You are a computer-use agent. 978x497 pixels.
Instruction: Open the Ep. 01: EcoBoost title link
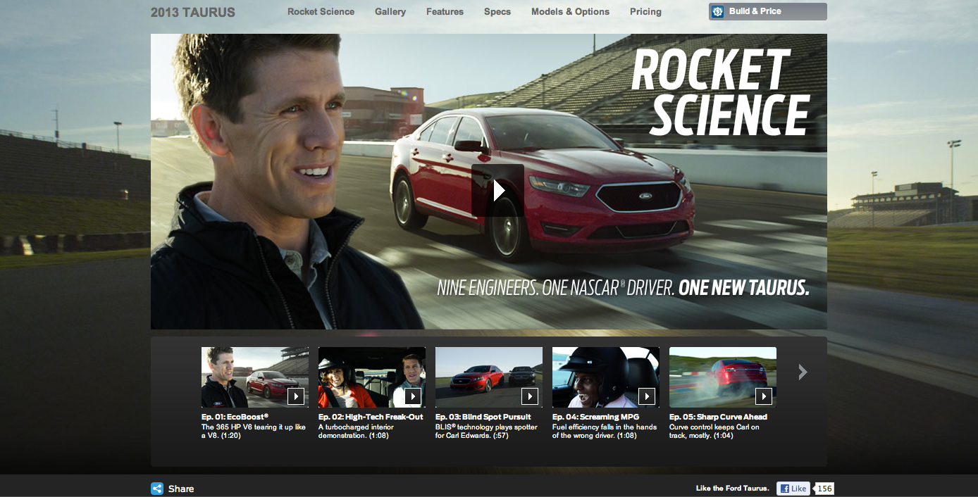tap(235, 417)
